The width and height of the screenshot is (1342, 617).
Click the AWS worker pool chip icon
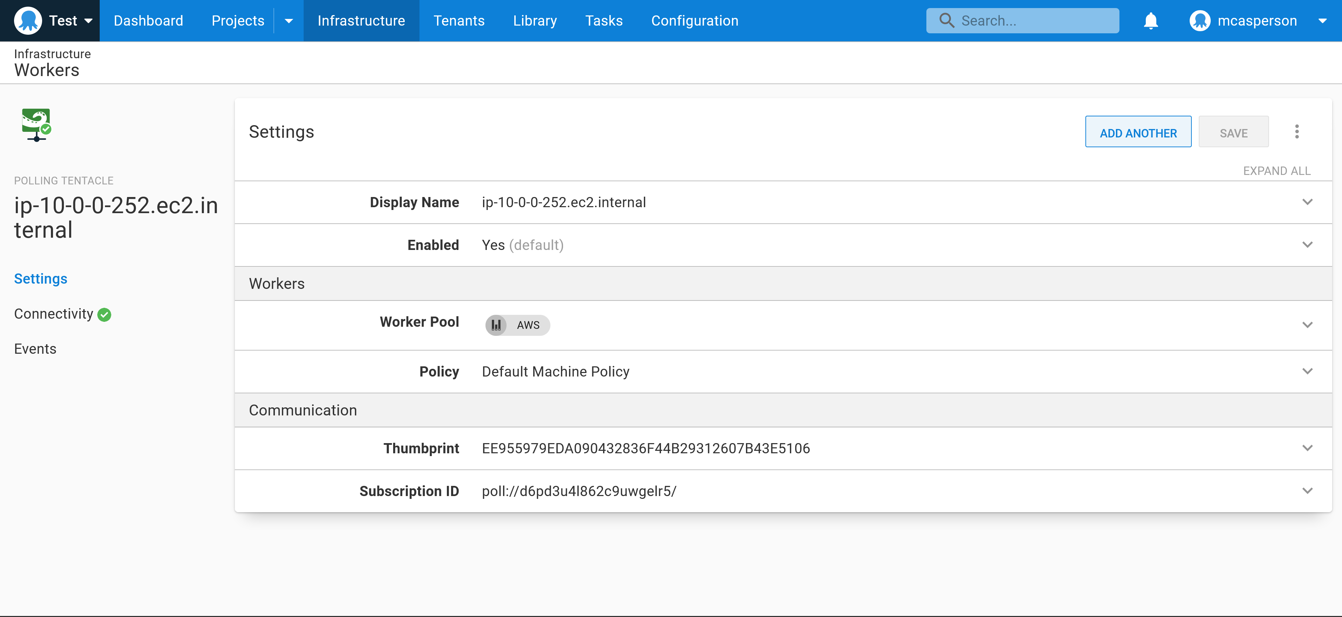pos(496,325)
